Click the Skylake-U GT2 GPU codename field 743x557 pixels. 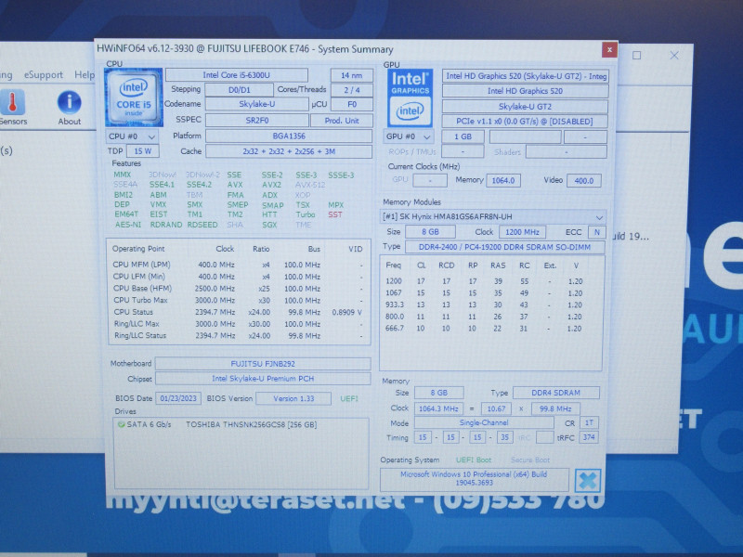[x=525, y=107]
